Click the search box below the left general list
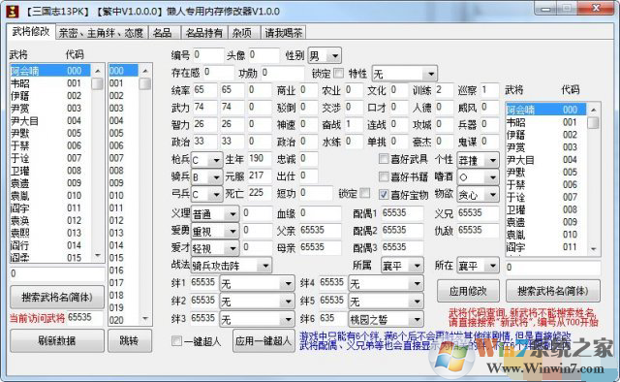 (57, 273)
